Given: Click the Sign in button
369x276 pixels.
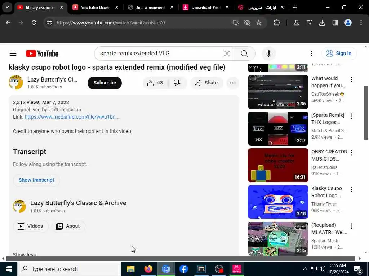Looking at the screenshot, I should click(x=339, y=54).
